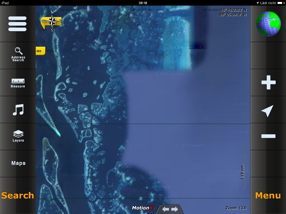286x214 pixels.
Task: Open Address Search
Action: tap(18, 55)
